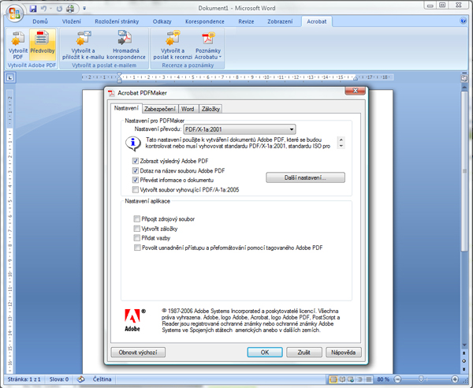This screenshot has width=473, height=388.
Task: Click the Čeština language indicator
Action: 102,379
